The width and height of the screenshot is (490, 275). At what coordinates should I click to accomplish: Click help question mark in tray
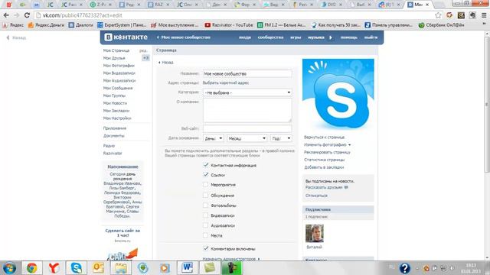[404, 268]
